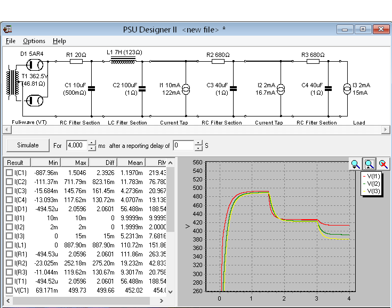Increase simulation time with the up spinner
Image resolution: width=392 pixels, height=308 pixels.
coord(92,143)
